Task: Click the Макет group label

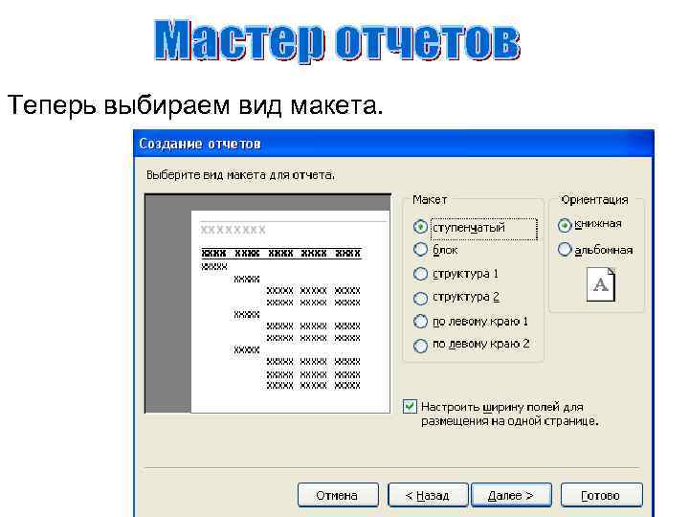Action: pyautogui.click(x=430, y=200)
